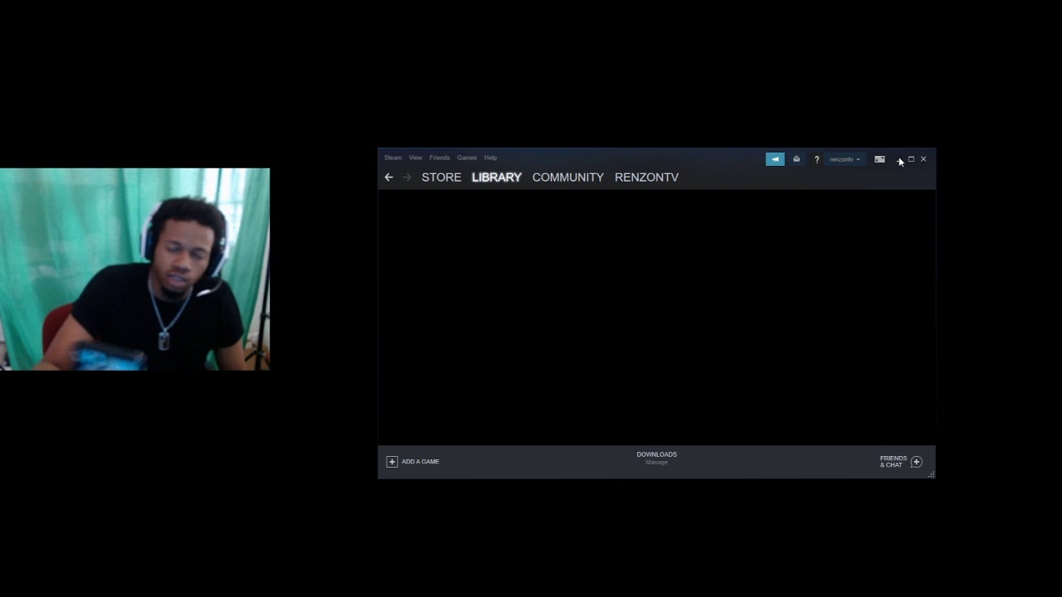1062x597 pixels.
Task: Open the Help menu
Action: [490, 158]
